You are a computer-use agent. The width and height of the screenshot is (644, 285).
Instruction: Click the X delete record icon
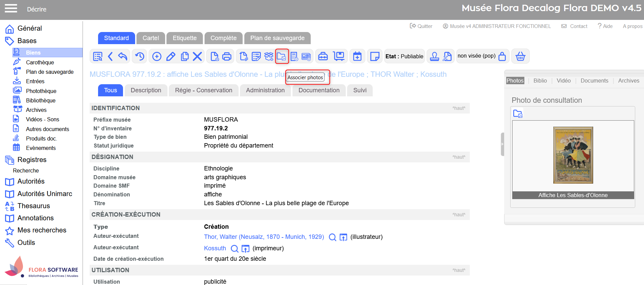tap(197, 56)
